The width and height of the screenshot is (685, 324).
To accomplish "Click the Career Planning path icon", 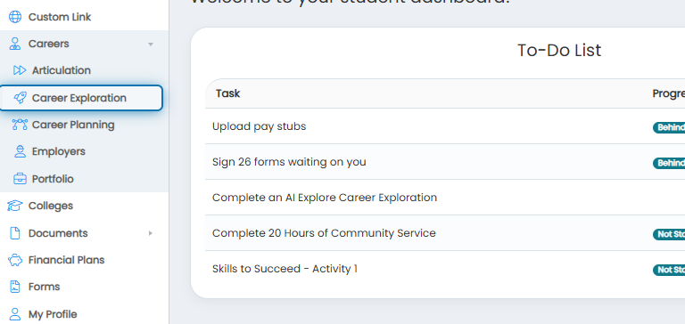I will [20, 125].
